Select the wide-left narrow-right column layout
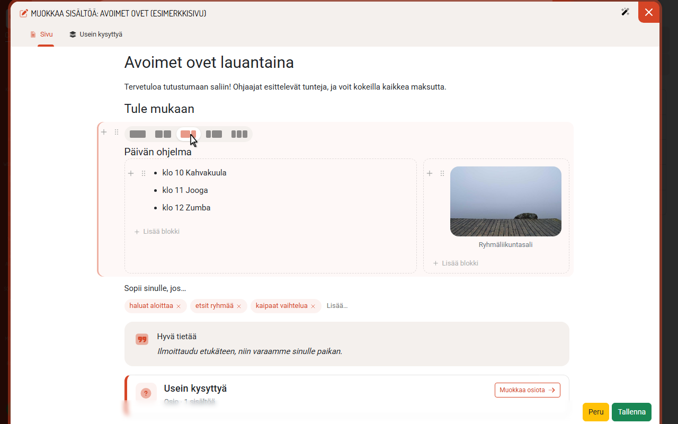 click(189, 134)
